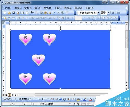The image size is (130, 107).
Task: Select the Rectangle drawing tool
Action: 44,99
